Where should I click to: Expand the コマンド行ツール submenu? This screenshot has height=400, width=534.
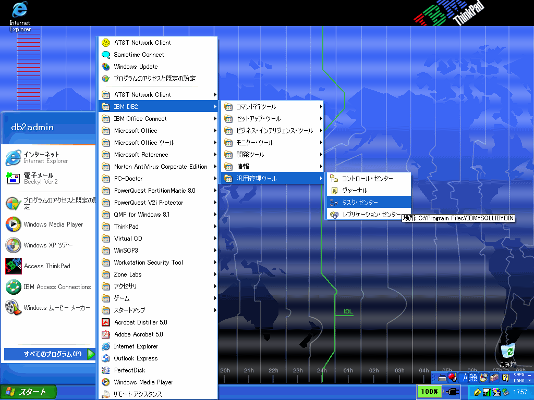tap(272, 107)
